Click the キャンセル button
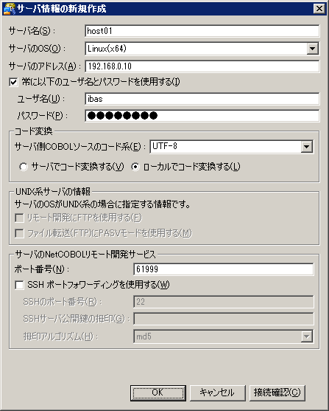 218,393
